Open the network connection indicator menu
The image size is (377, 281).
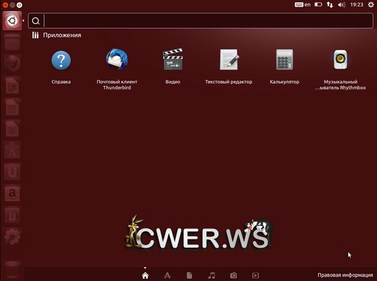[330, 4]
